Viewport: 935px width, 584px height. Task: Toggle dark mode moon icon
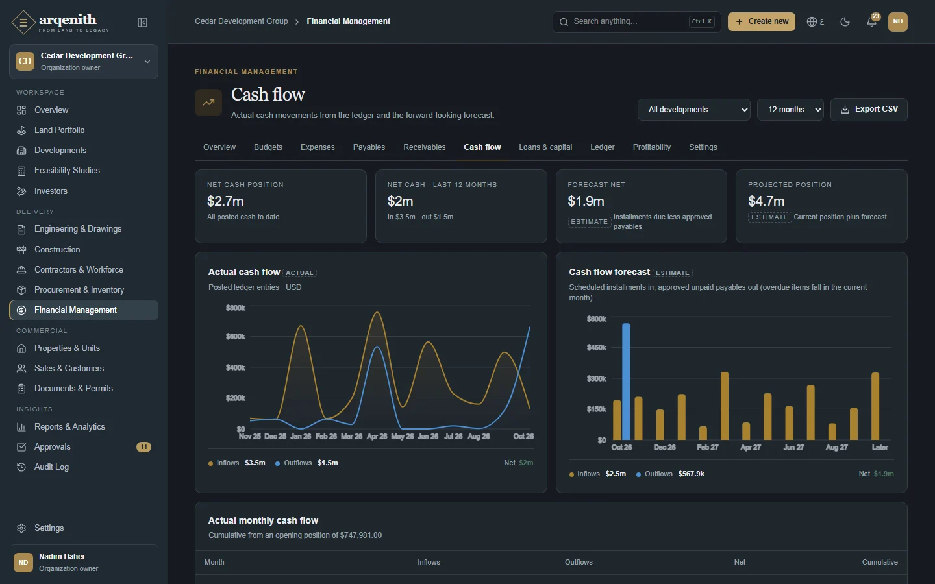click(845, 21)
